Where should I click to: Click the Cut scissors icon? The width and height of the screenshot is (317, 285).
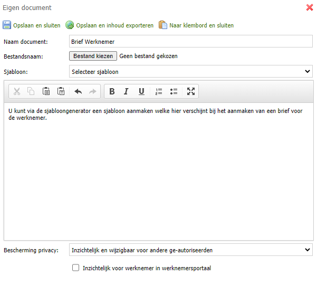[x=17, y=91]
